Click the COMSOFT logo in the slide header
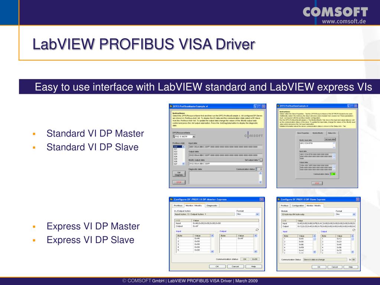Image resolution: width=380 pixels, height=285 pixels. pyautogui.click(x=335, y=12)
